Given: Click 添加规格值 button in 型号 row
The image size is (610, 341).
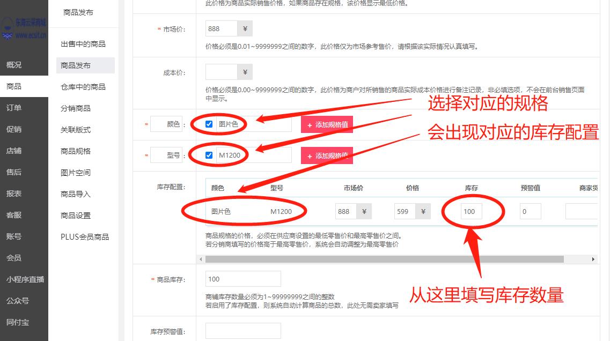Looking at the screenshot, I should 327,156.
